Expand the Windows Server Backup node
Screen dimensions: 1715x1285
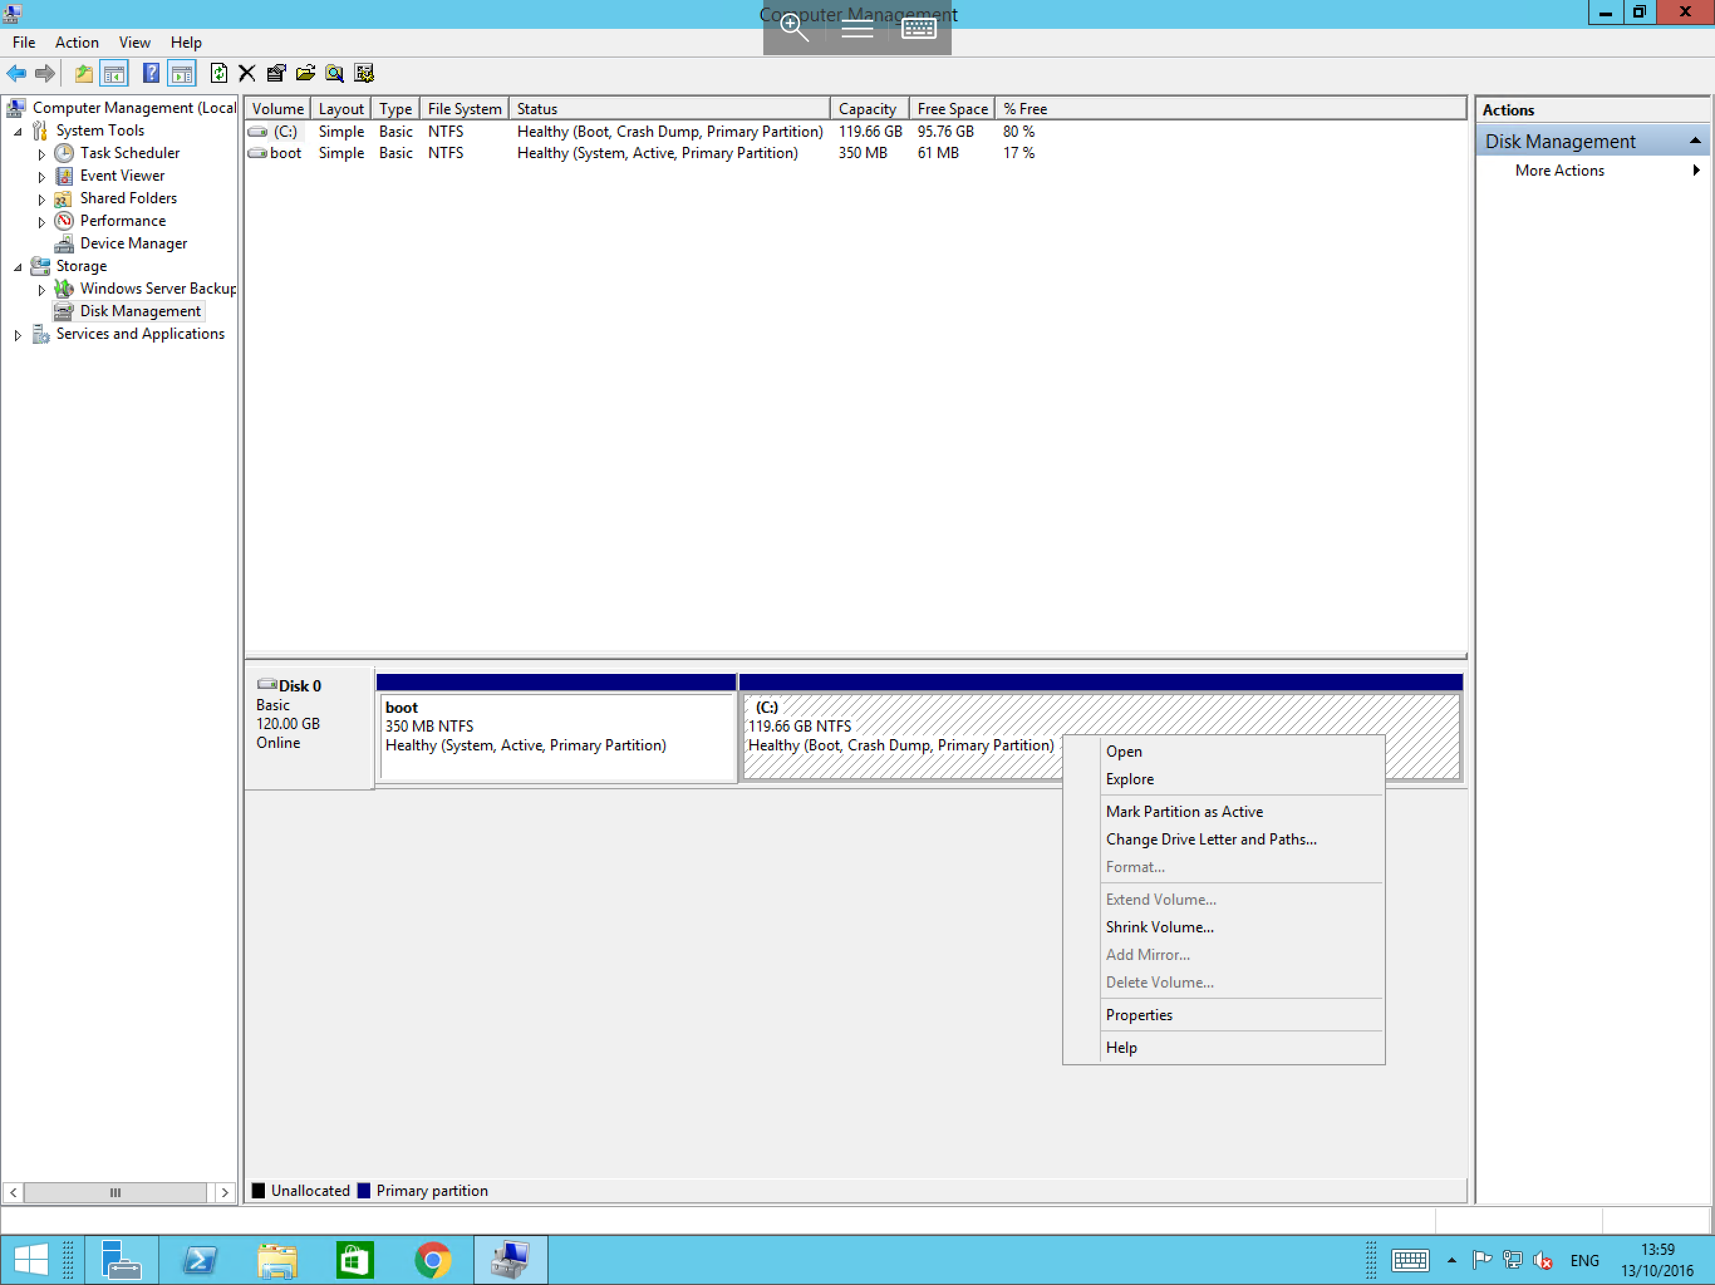(42, 290)
